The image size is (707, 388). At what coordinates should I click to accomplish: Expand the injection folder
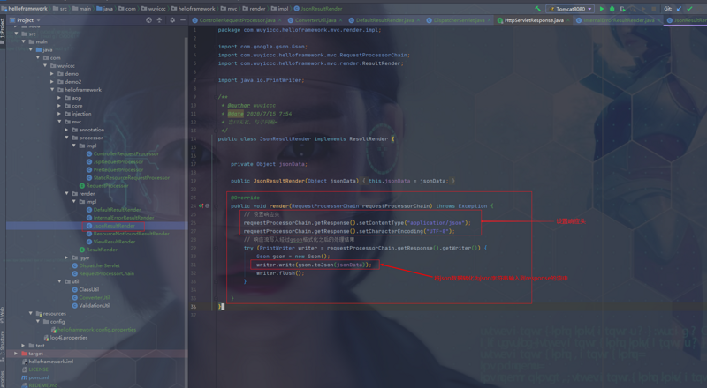(59, 114)
